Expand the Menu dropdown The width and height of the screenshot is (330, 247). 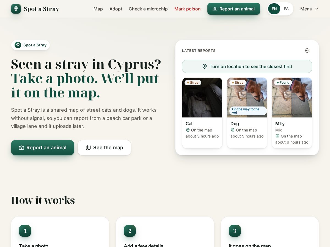pos(309,9)
